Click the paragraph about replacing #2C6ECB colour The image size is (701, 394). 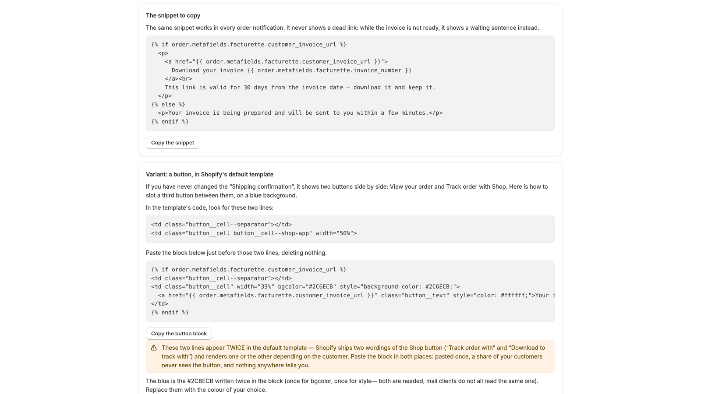click(x=342, y=385)
